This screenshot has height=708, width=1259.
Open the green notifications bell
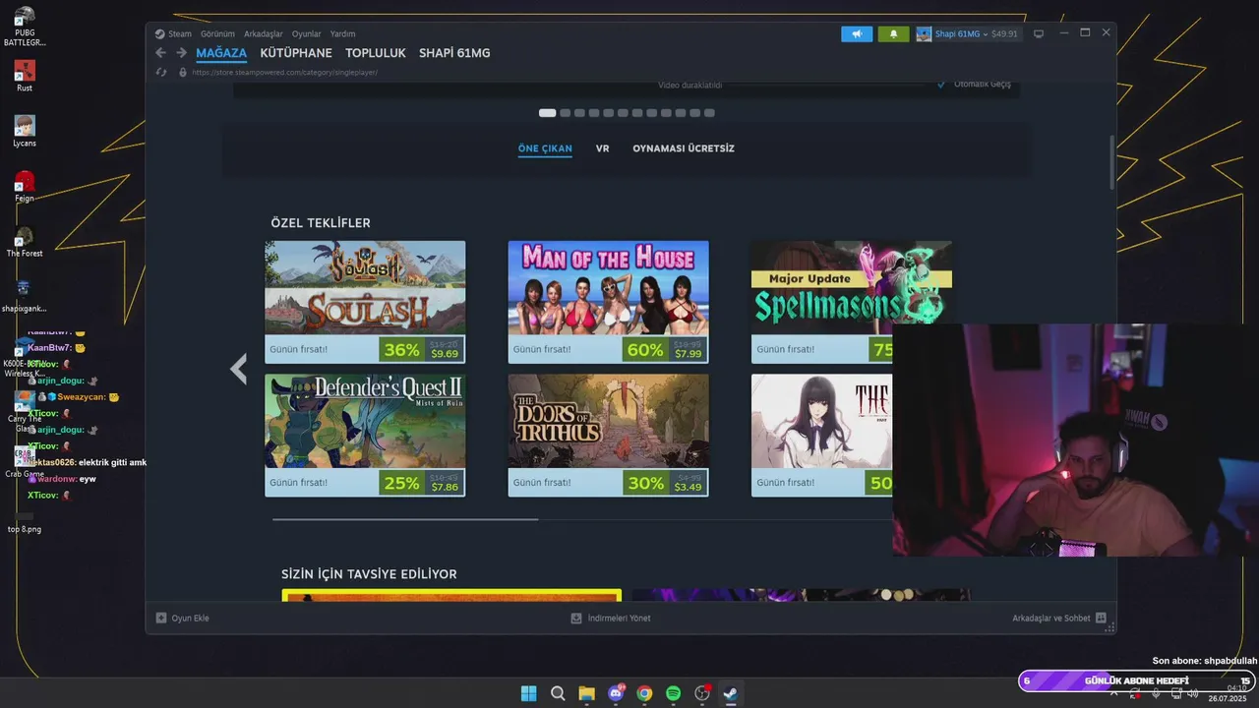pyautogui.click(x=893, y=33)
